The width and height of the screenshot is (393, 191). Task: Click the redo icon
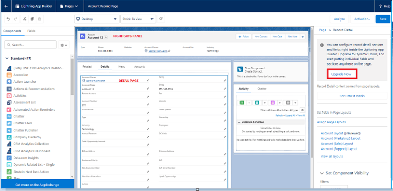pos(16,19)
